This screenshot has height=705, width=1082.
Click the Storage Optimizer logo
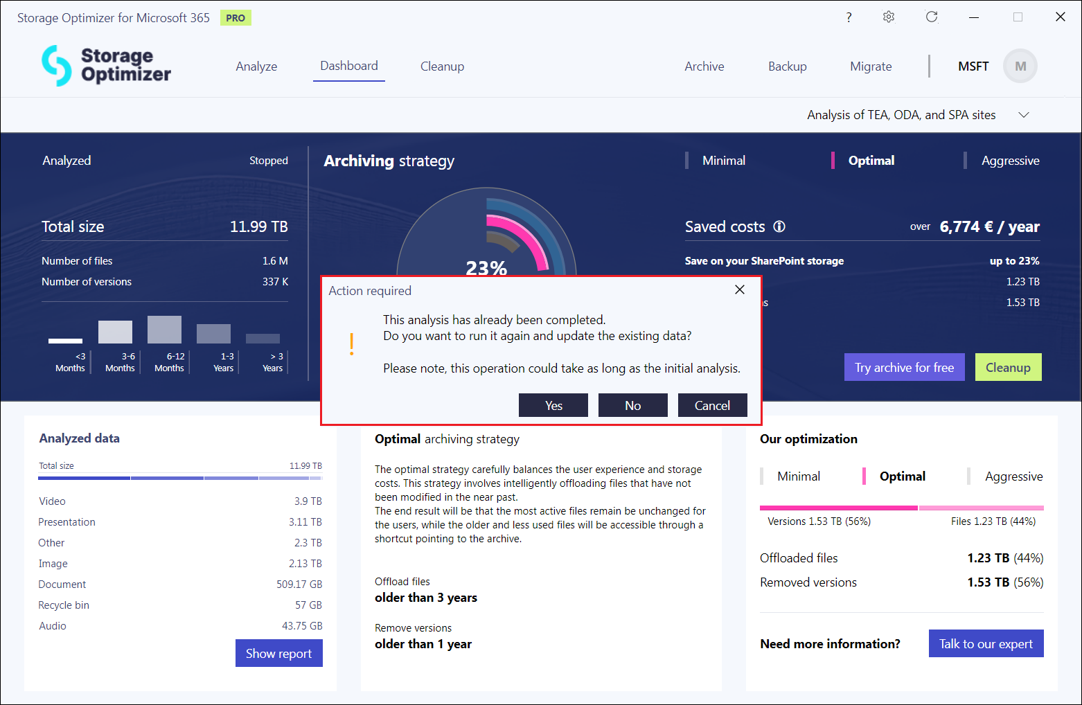click(106, 66)
